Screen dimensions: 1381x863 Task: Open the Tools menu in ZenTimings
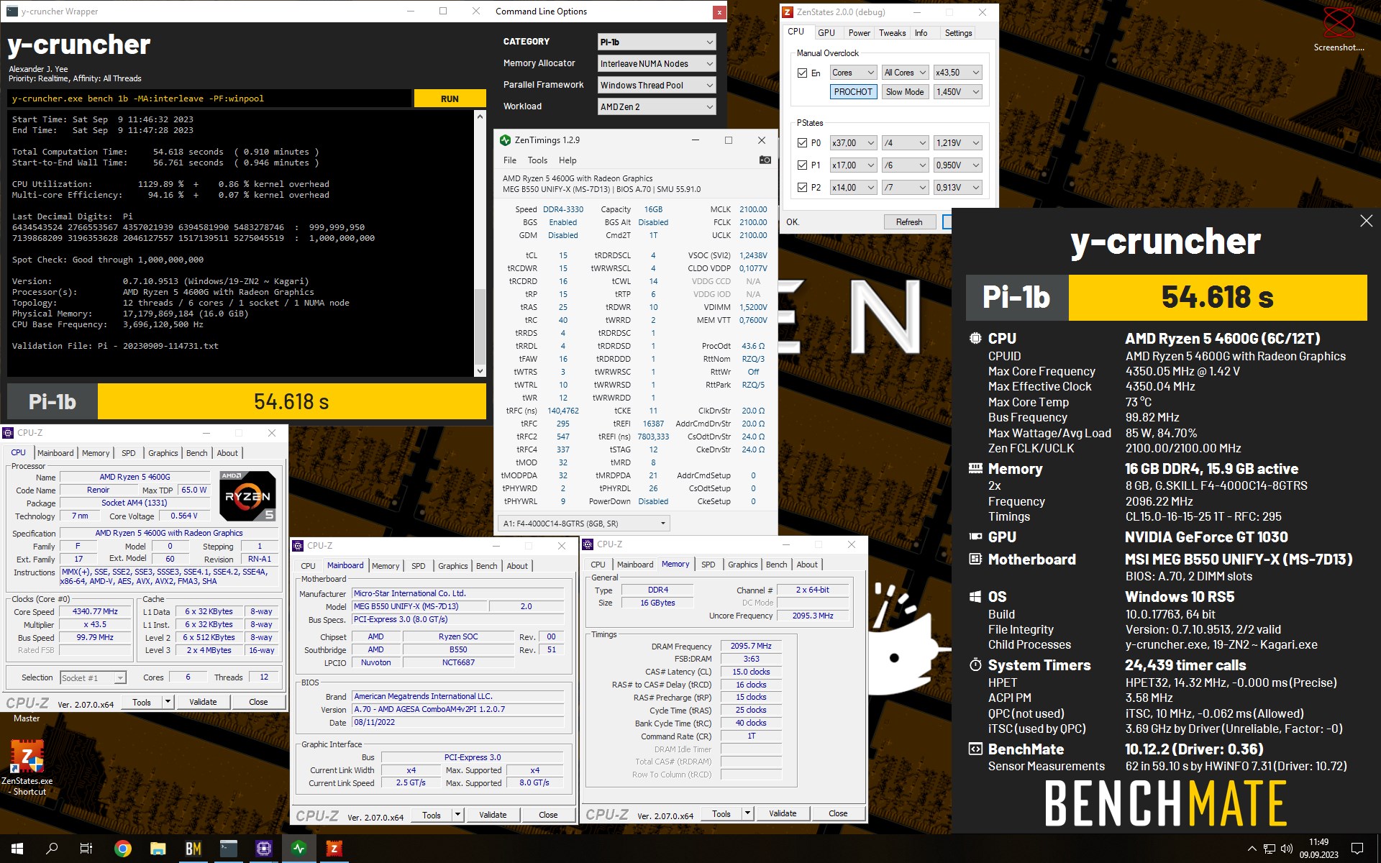[537, 160]
